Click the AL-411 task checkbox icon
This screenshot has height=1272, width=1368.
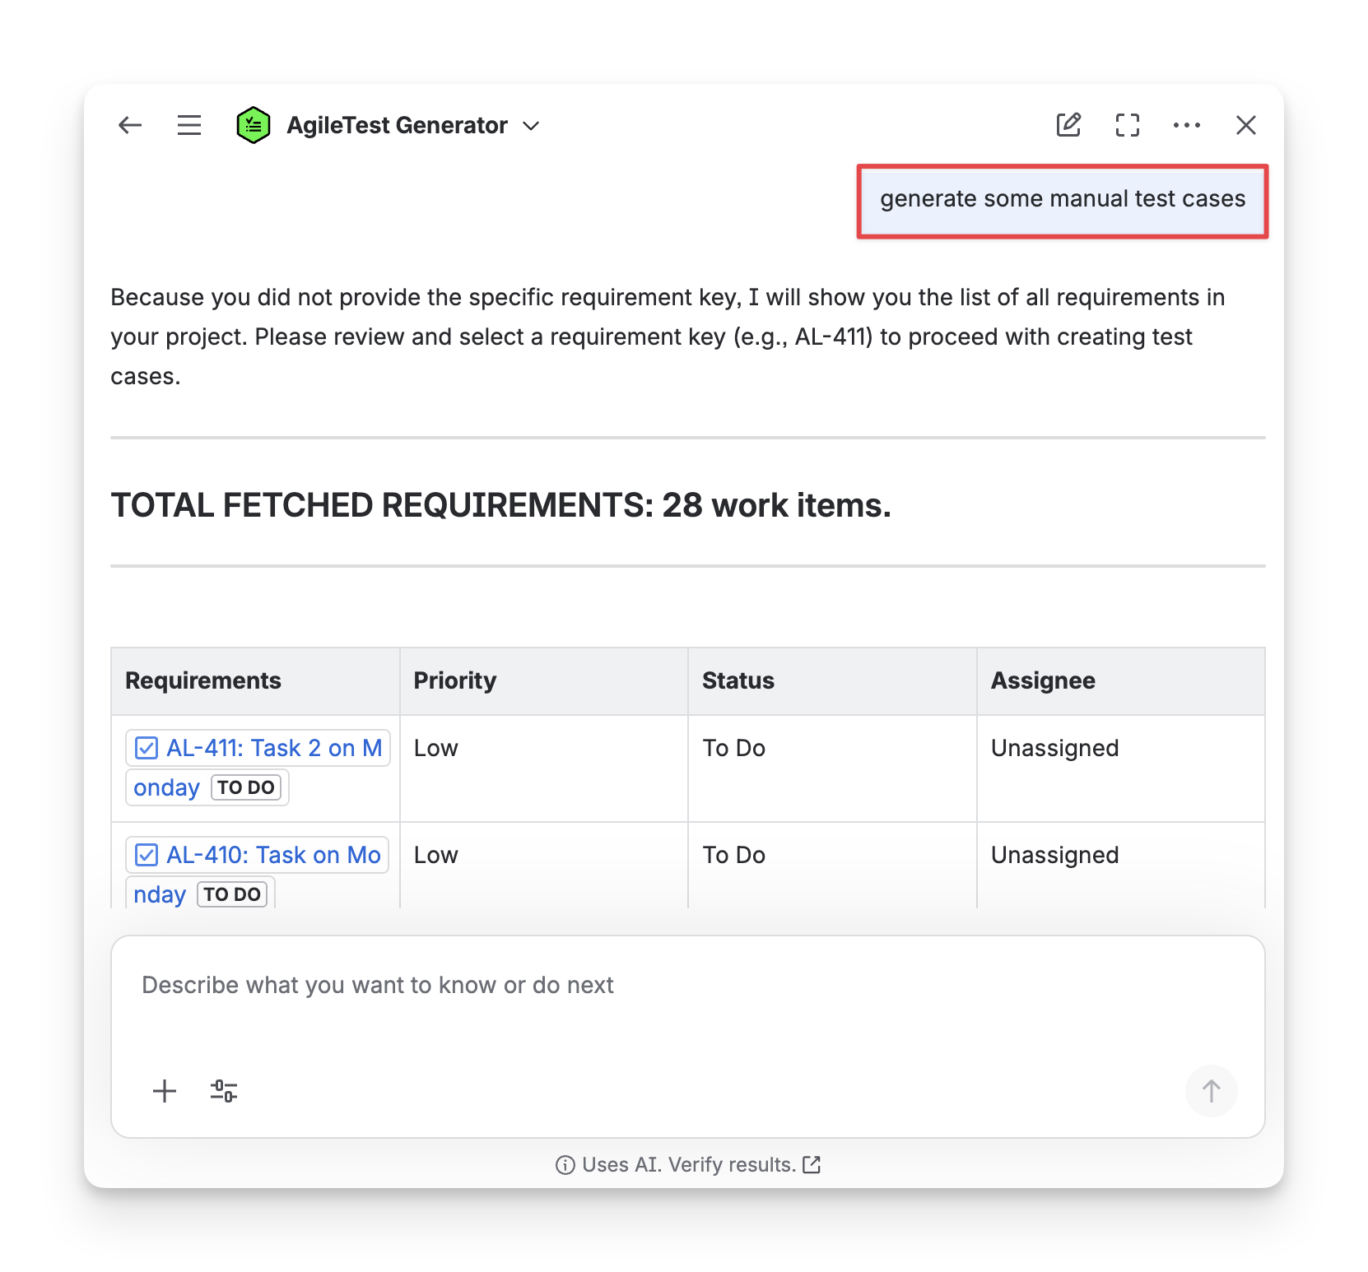pyautogui.click(x=147, y=748)
